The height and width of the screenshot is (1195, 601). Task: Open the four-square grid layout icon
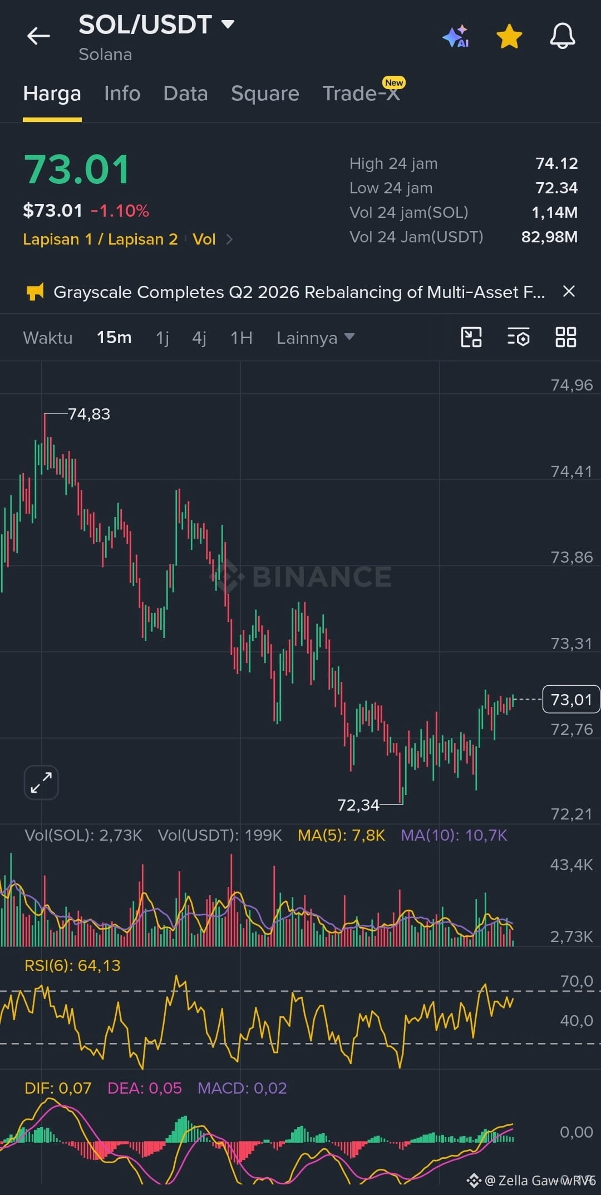(566, 337)
